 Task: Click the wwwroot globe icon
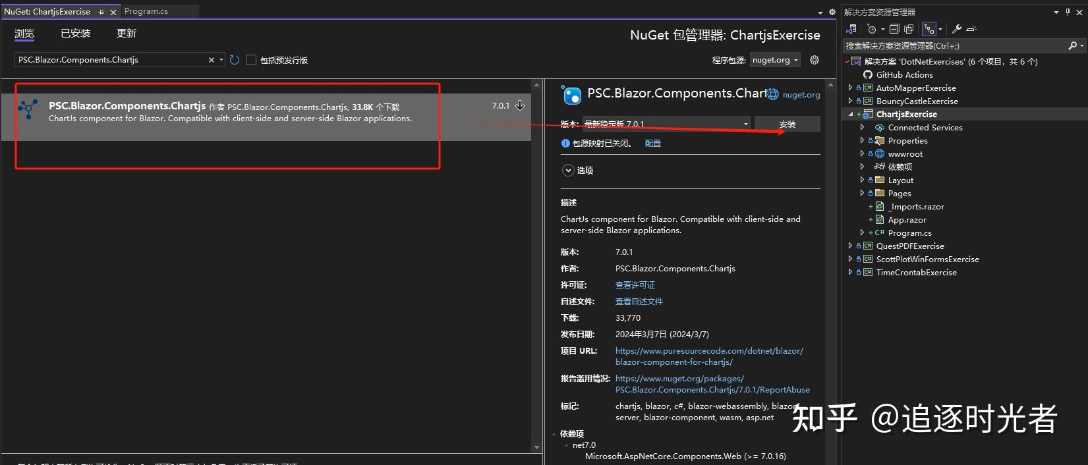pyautogui.click(x=879, y=154)
